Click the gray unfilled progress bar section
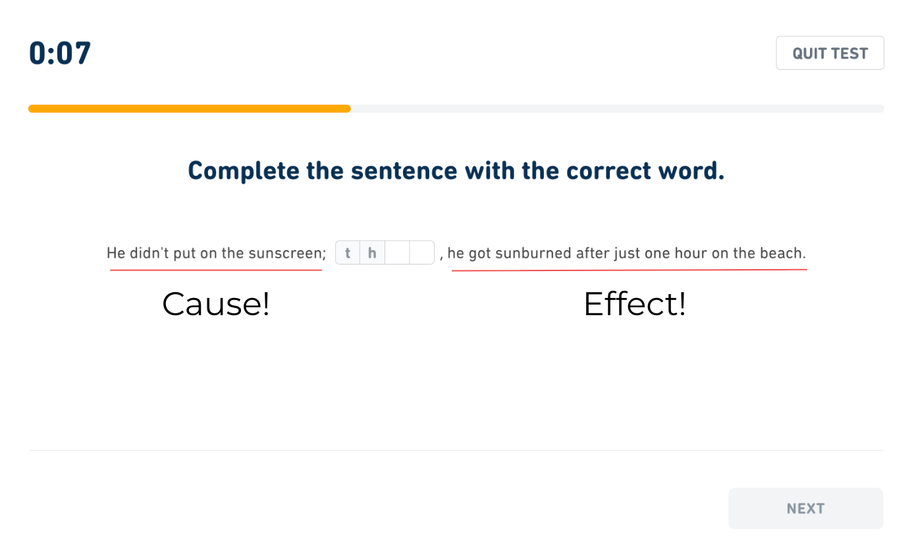The width and height of the screenshot is (914, 558). point(616,109)
